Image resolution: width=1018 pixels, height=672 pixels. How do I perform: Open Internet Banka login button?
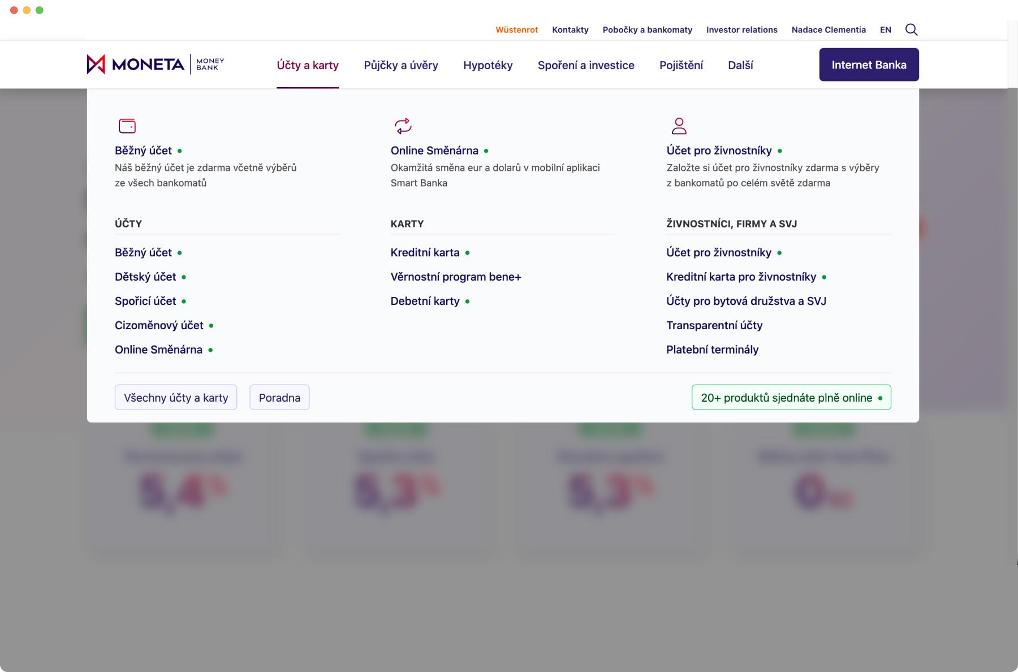(869, 65)
